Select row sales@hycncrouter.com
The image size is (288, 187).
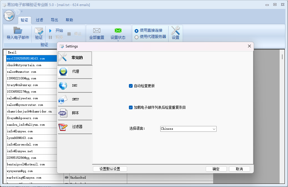32,105
